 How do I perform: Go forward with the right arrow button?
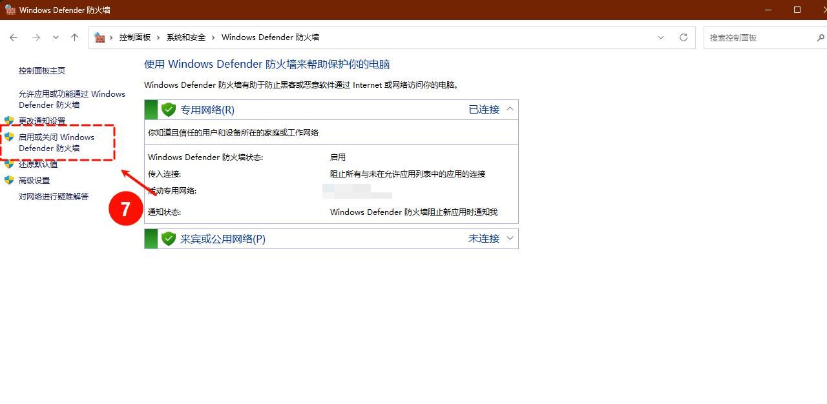tap(36, 37)
